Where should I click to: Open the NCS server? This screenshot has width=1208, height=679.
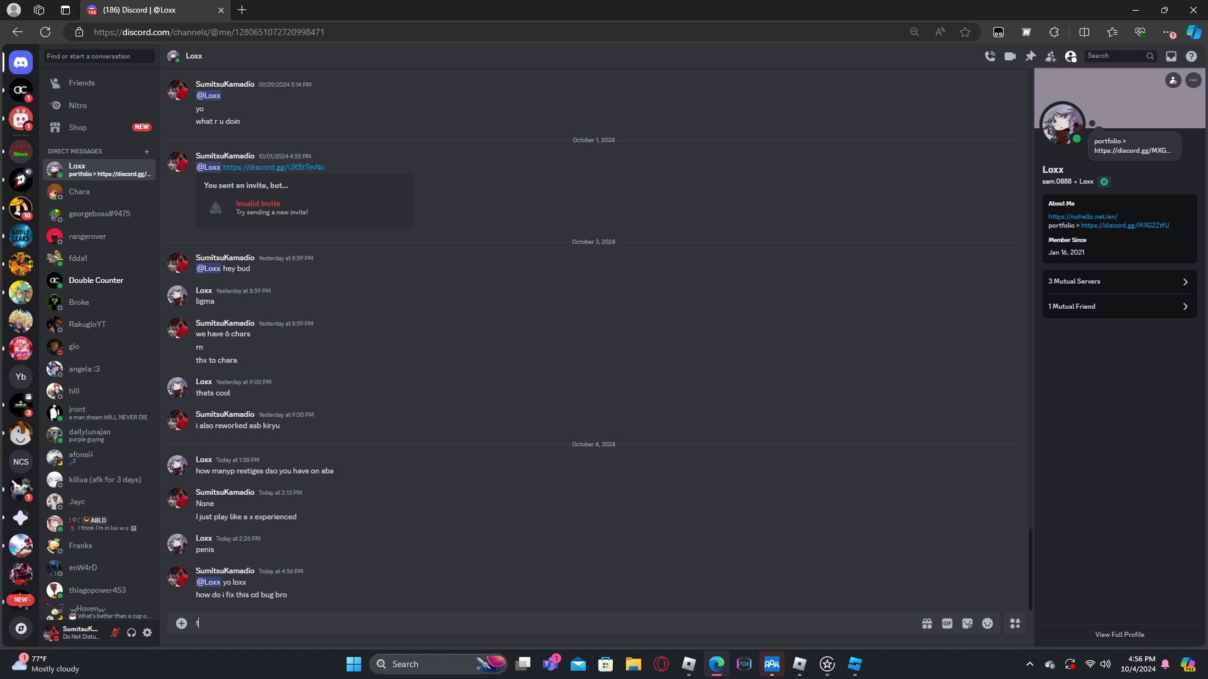[21, 461]
